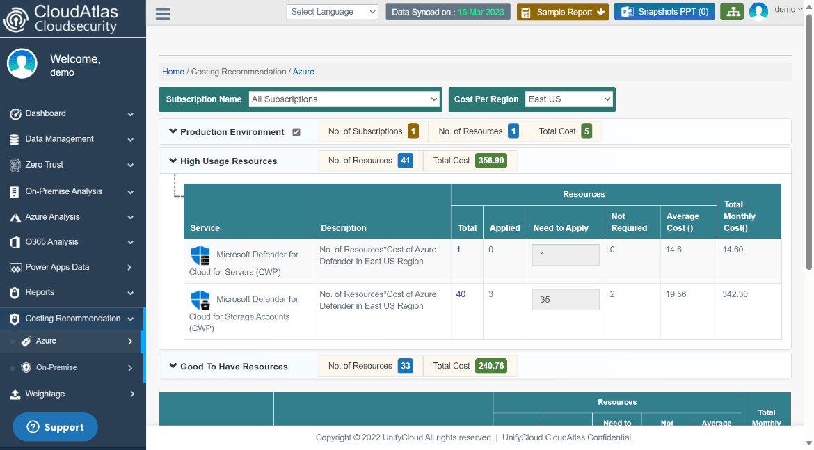Collapse the Good To Have Resources section

click(x=173, y=367)
